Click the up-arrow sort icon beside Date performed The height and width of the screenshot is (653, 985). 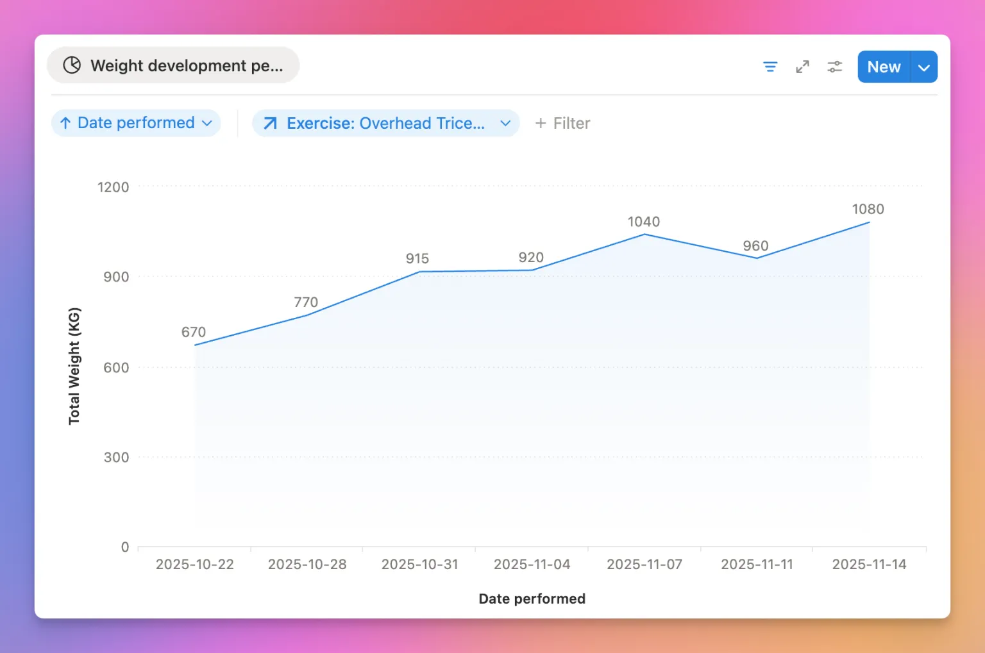pos(65,123)
